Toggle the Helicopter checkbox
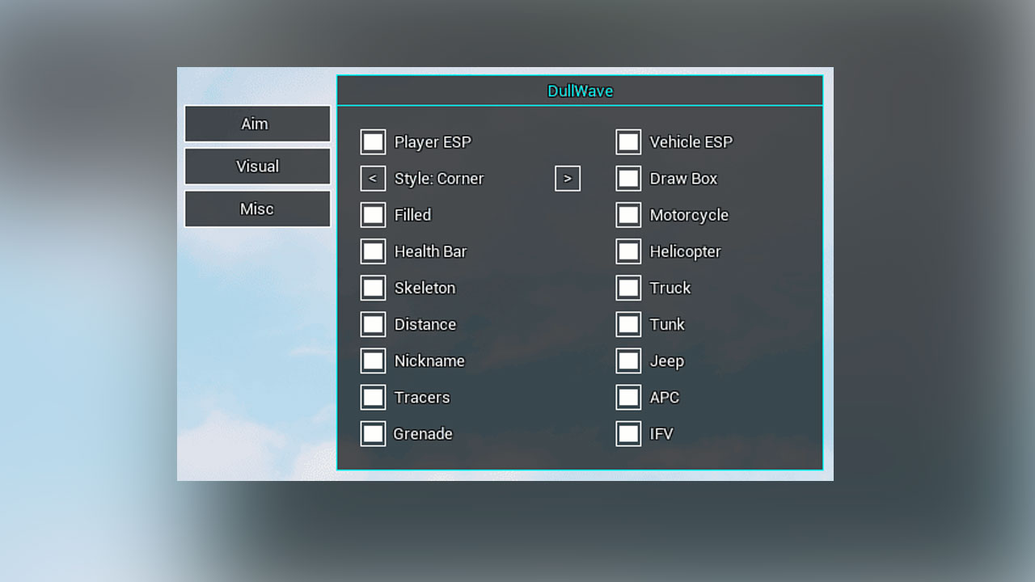The height and width of the screenshot is (582, 1035). [x=628, y=251]
